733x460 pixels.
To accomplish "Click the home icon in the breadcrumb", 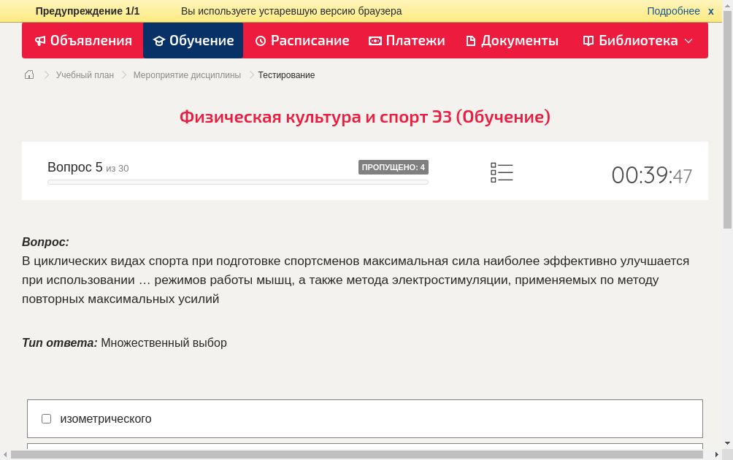I will pos(28,74).
